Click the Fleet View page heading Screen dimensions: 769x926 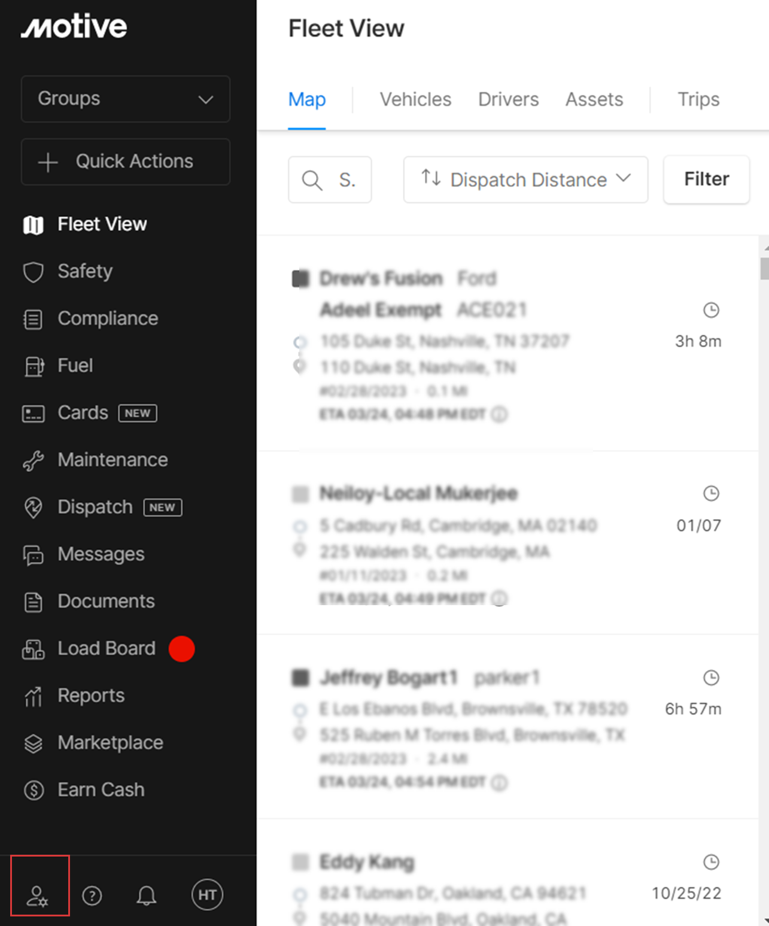(x=346, y=28)
